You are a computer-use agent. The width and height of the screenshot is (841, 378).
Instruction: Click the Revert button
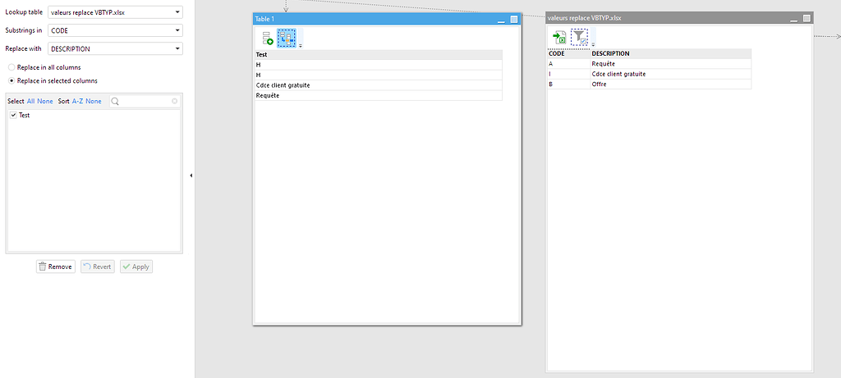pos(98,266)
